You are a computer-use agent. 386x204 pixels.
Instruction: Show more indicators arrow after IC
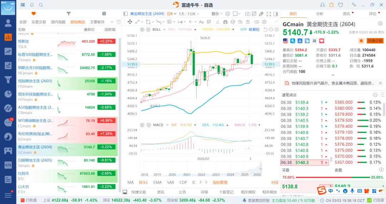(x=201, y=182)
